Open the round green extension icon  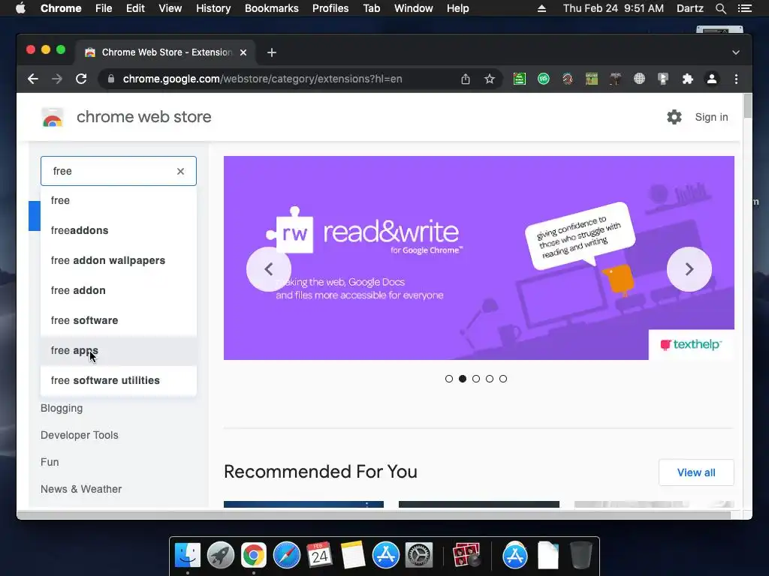click(544, 78)
